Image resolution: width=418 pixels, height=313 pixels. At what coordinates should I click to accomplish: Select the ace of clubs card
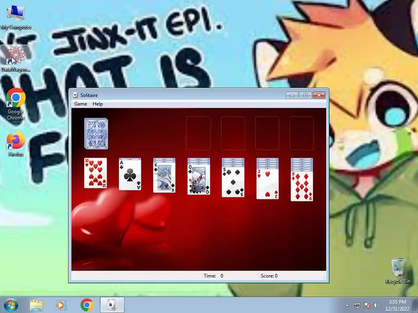point(130,175)
